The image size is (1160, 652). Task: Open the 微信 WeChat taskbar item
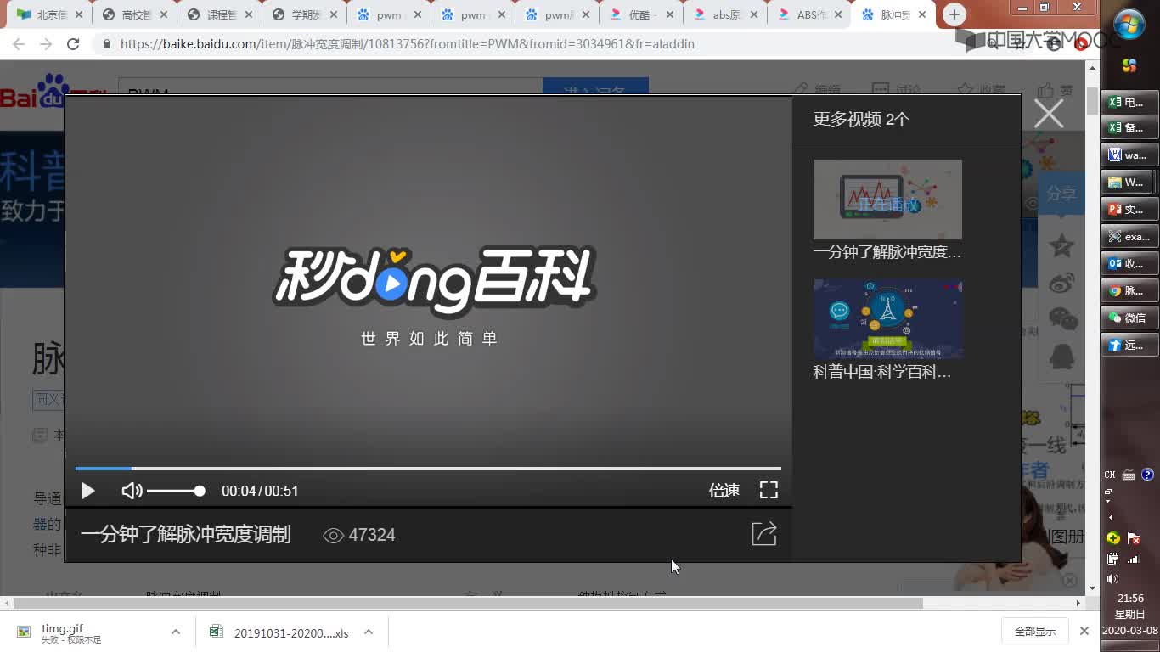1129,318
